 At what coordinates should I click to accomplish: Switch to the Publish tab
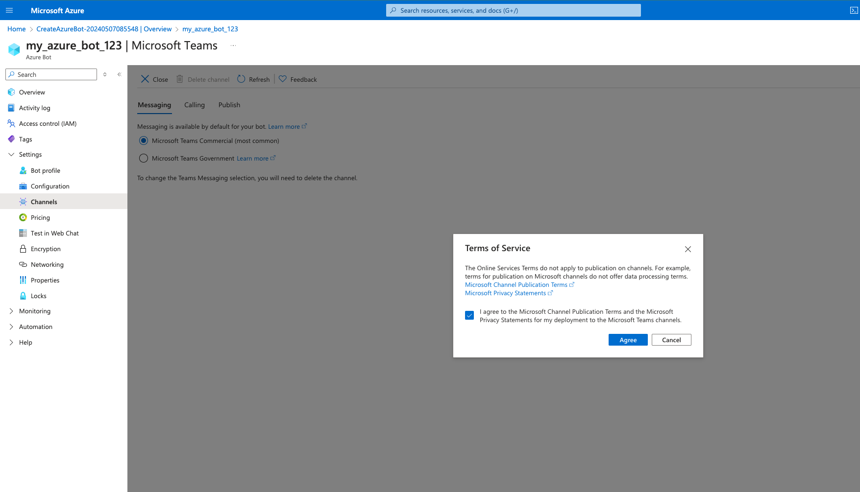pos(229,105)
